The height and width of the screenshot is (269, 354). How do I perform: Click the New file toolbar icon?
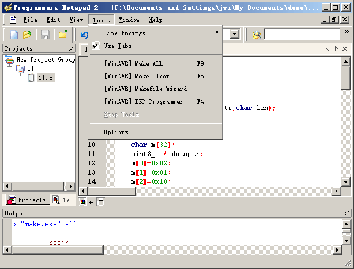[x=14, y=35]
